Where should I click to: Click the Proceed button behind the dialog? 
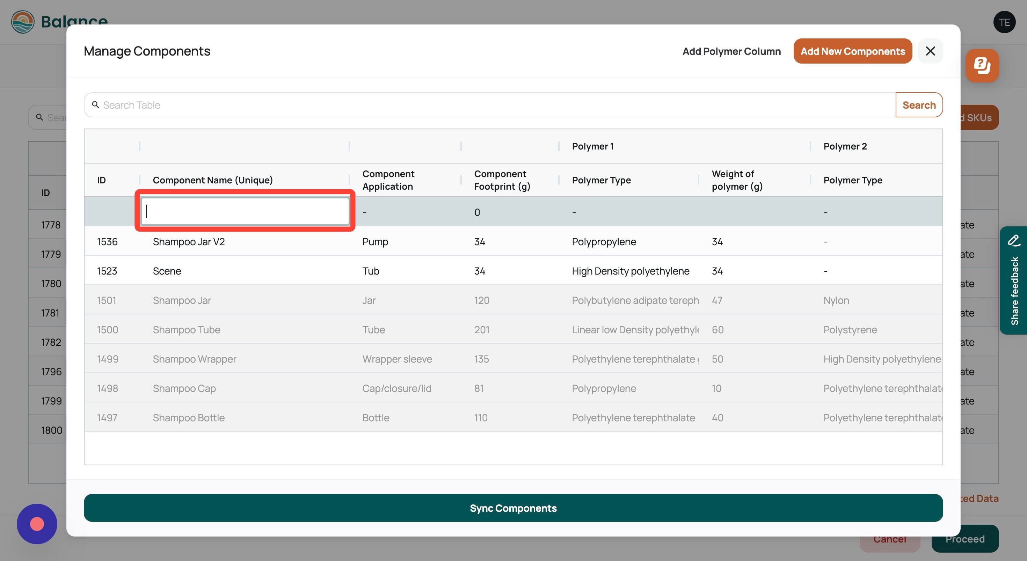tap(965, 539)
